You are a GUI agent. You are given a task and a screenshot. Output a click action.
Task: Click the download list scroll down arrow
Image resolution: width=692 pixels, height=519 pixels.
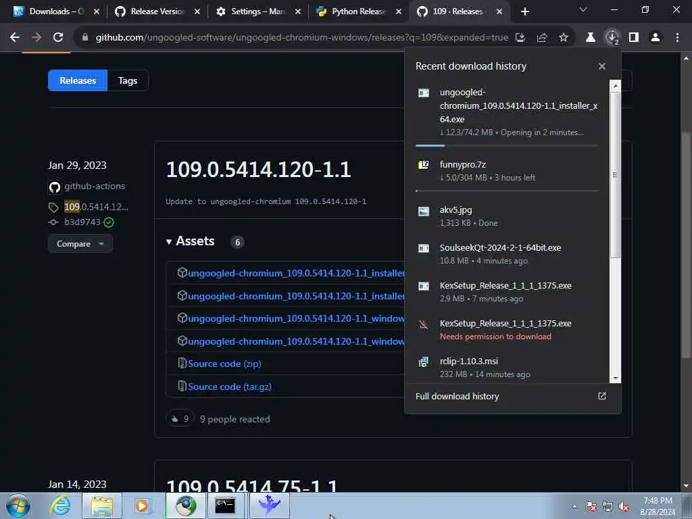pos(615,378)
